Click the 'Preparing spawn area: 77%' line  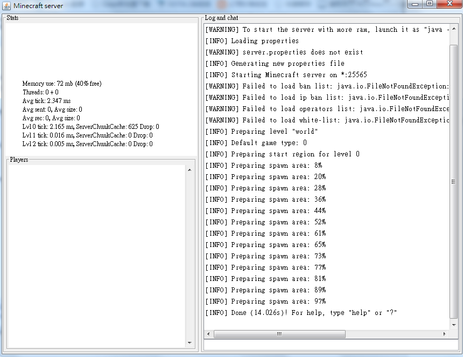[266, 267]
